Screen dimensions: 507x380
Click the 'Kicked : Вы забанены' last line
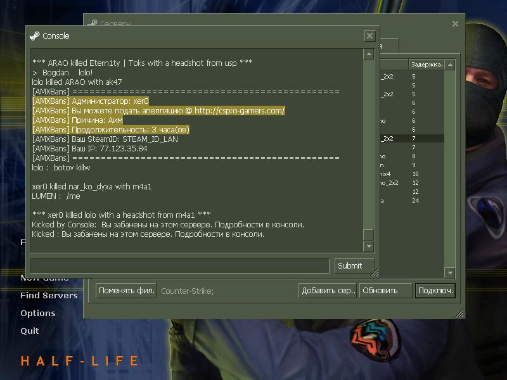click(148, 234)
